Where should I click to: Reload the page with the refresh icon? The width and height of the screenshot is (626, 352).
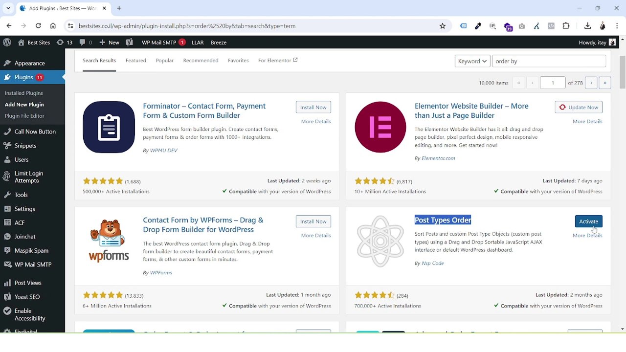click(x=38, y=26)
